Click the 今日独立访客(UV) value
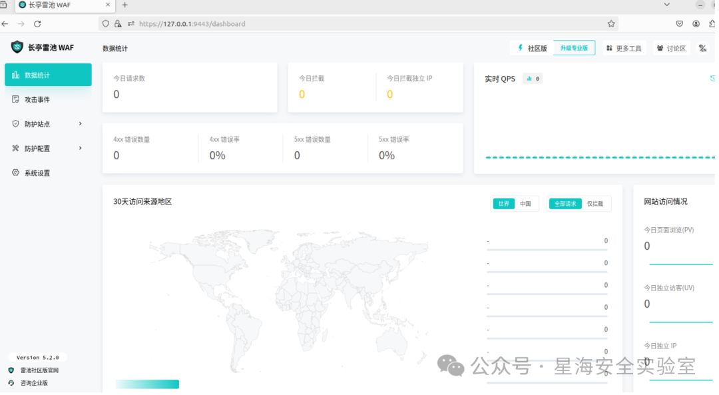Screen dimensions: 719x395 pyautogui.click(x=647, y=304)
